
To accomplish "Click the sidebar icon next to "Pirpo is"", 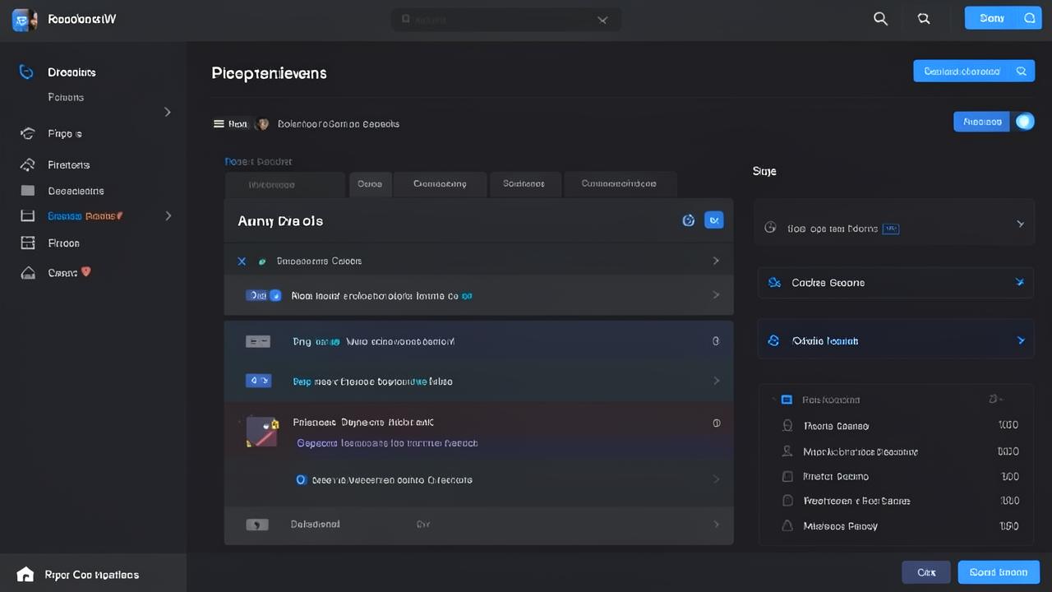I will pyautogui.click(x=28, y=133).
